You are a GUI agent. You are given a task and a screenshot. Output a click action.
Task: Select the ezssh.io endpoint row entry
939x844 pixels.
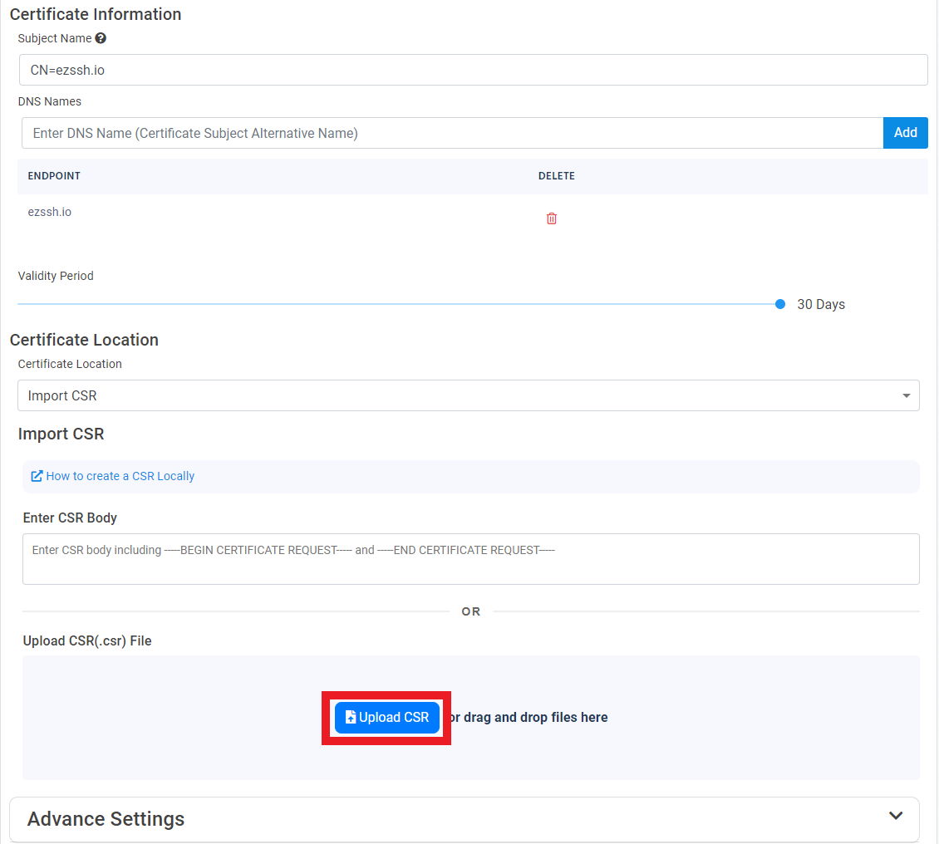49,212
